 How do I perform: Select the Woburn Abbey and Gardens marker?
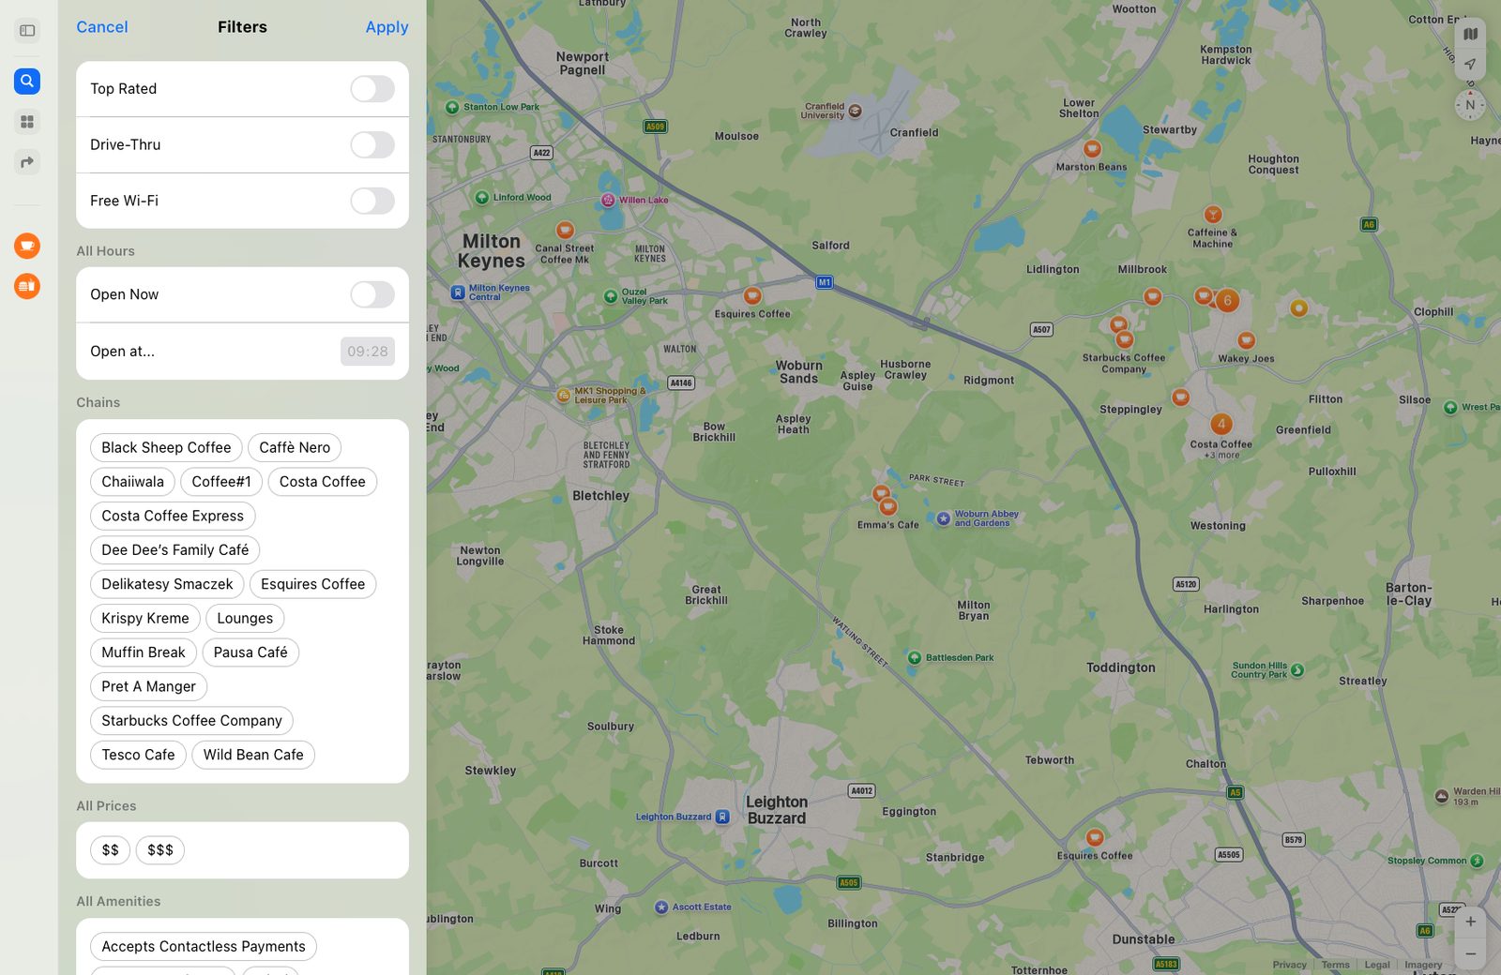944,518
